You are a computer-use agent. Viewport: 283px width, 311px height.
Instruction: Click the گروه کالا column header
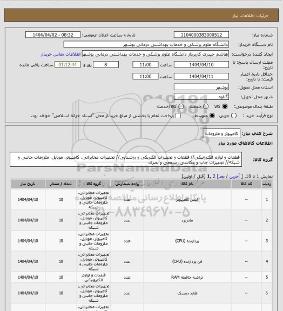93,184
